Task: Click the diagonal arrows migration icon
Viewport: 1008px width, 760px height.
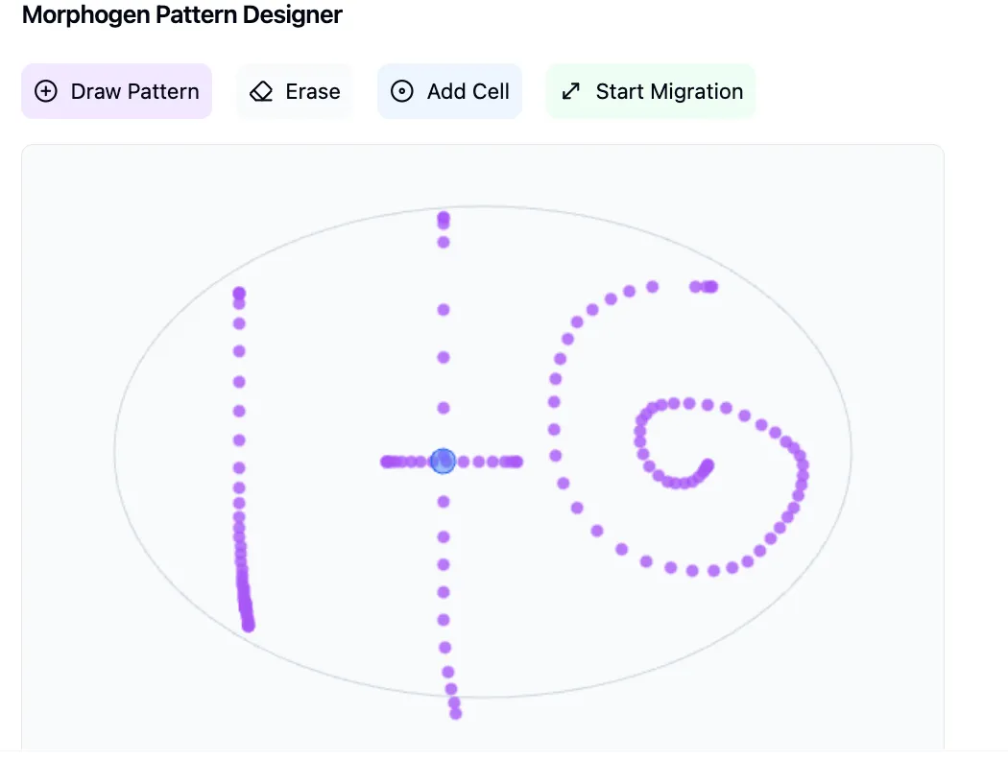Action: (571, 91)
